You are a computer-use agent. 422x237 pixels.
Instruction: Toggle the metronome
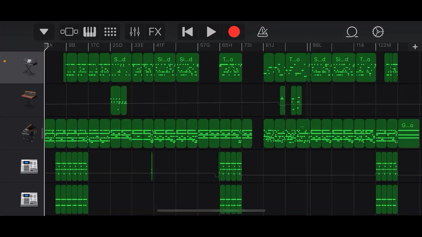(262, 32)
